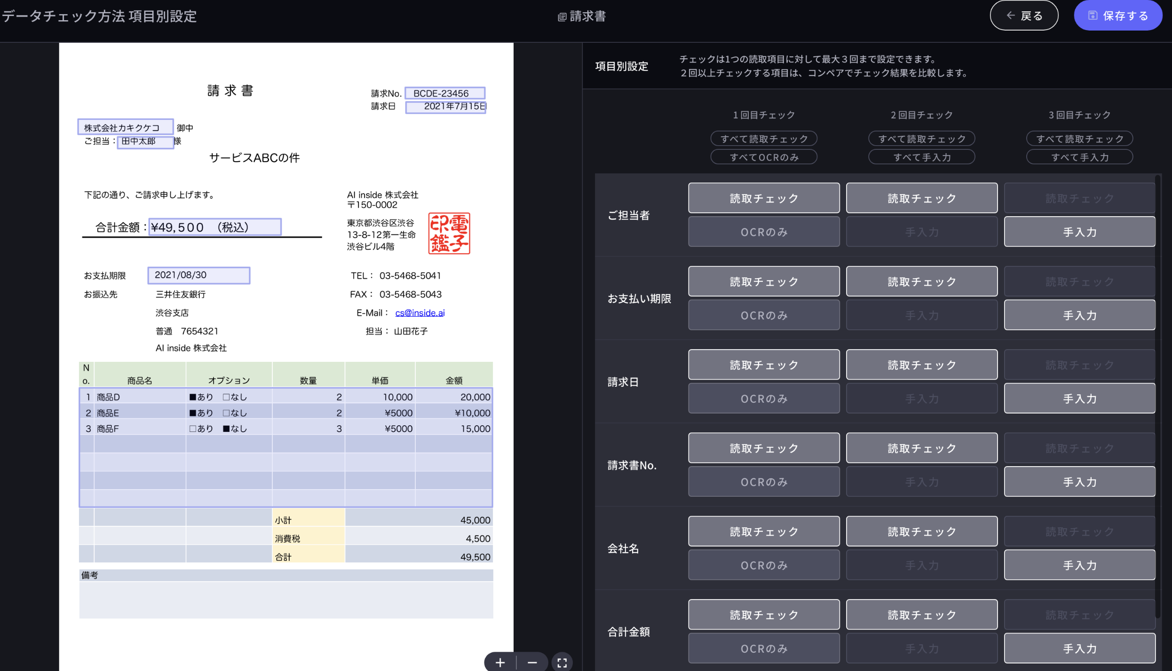Set お支払い期限 3rd check to 手入力
The image size is (1172, 671).
click(x=1079, y=315)
